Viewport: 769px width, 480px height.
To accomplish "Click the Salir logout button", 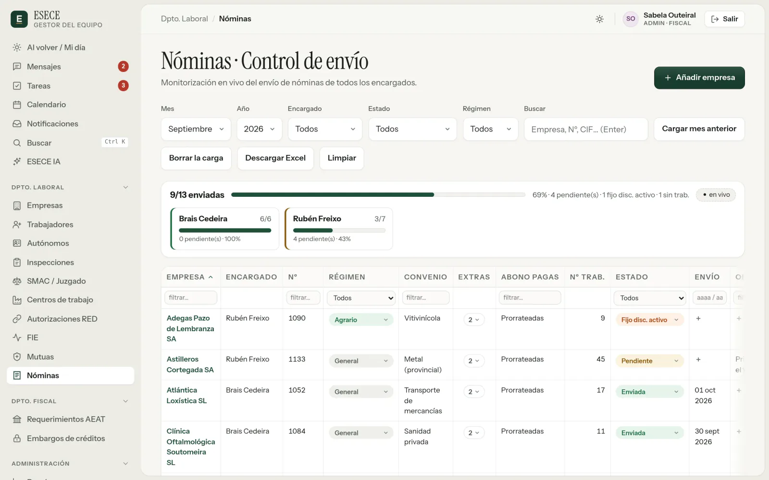I will pos(724,19).
